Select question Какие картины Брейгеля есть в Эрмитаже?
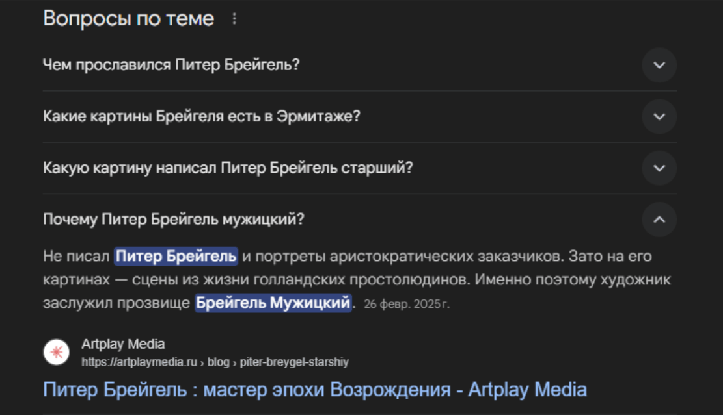Screen dimensions: 723x415 click(x=202, y=116)
